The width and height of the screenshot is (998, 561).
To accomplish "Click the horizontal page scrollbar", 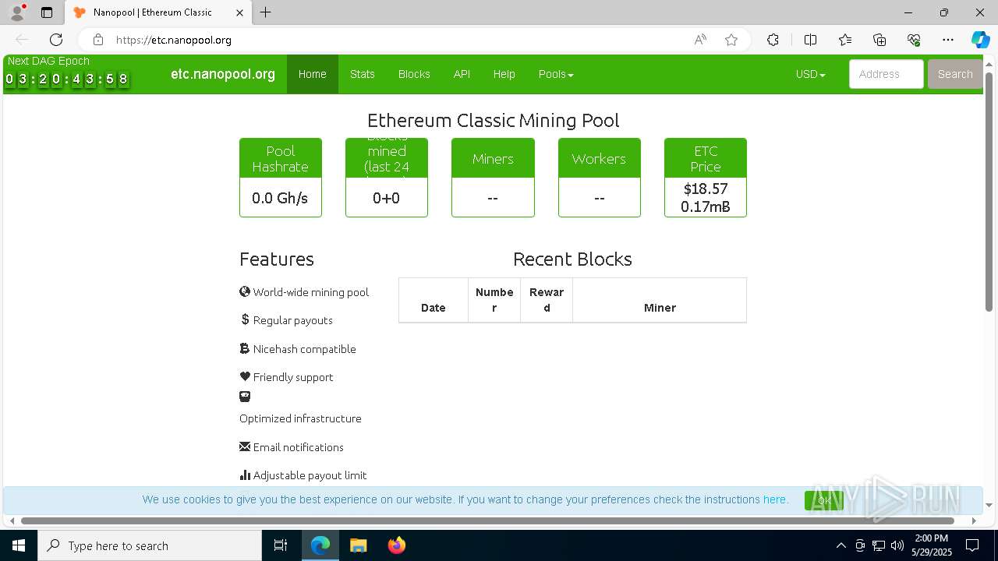I will [x=487, y=520].
